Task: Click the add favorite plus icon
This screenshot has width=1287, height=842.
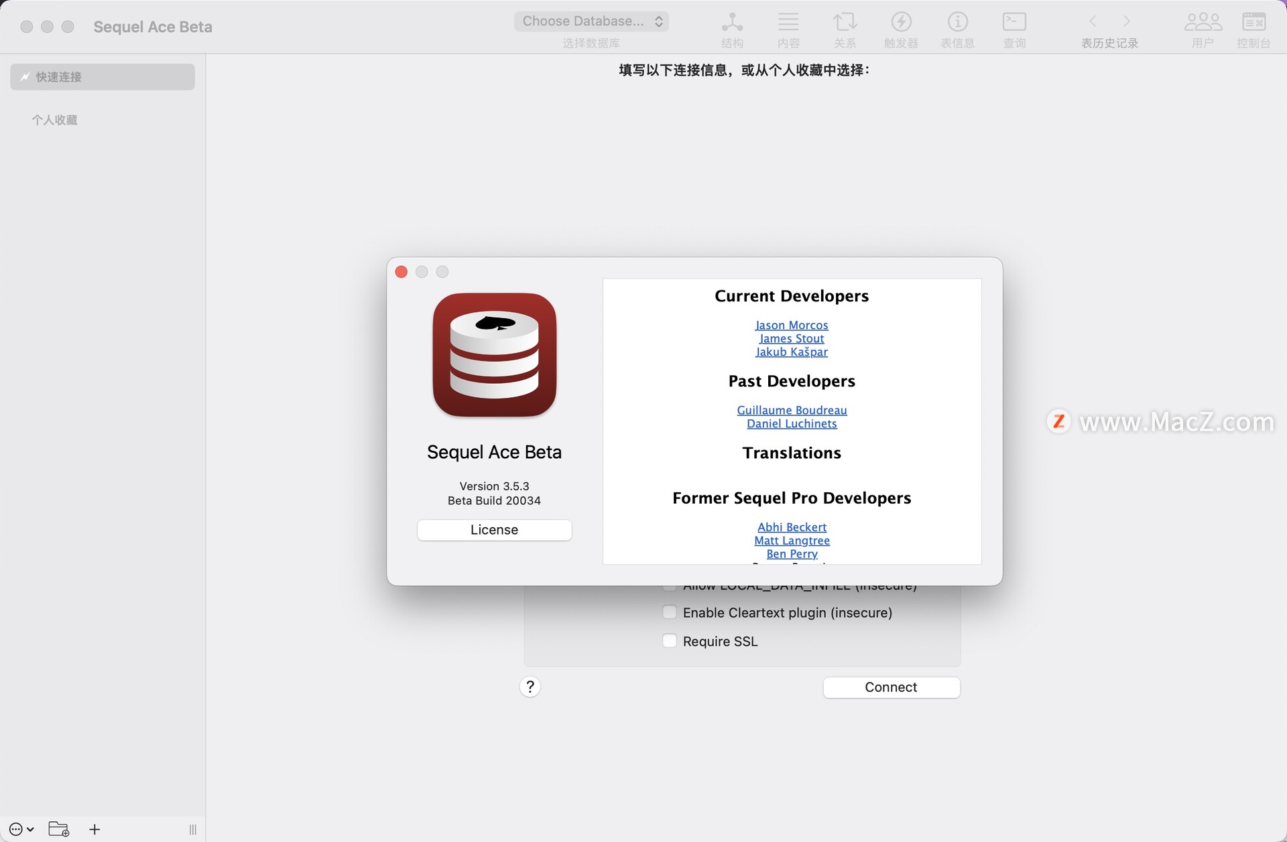Action: click(95, 829)
